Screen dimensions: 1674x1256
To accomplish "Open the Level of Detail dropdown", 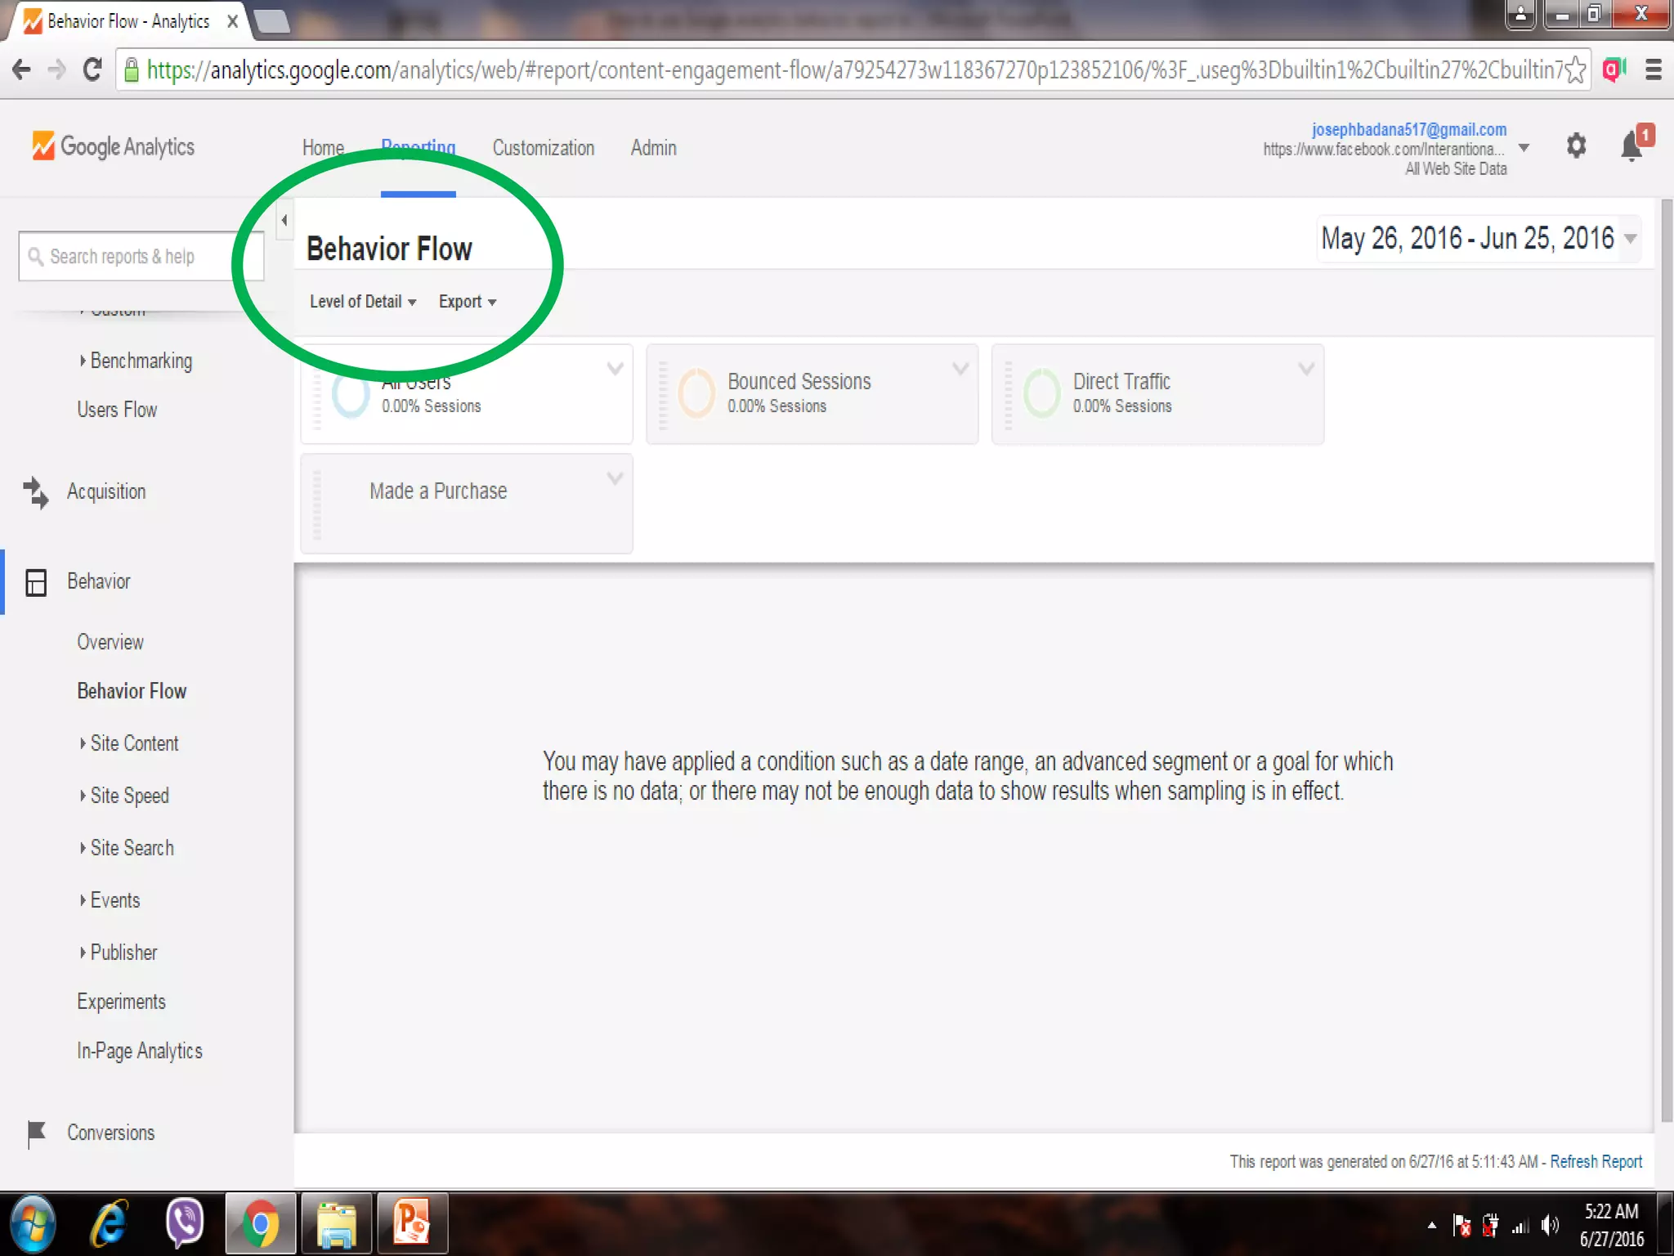I will [x=363, y=302].
